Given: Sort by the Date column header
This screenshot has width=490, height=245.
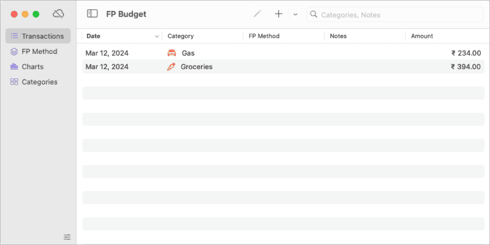Looking at the screenshot, I should click(x=94, y=36).
